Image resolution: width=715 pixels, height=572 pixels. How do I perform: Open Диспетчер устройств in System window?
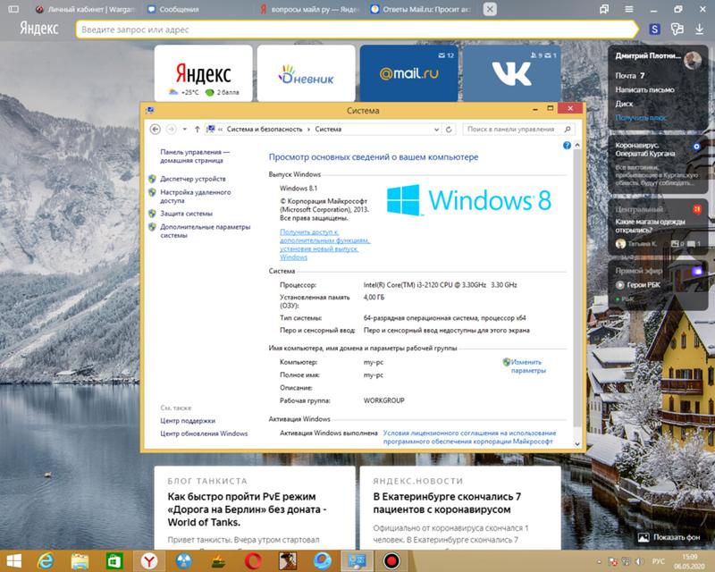coord(193,179)
